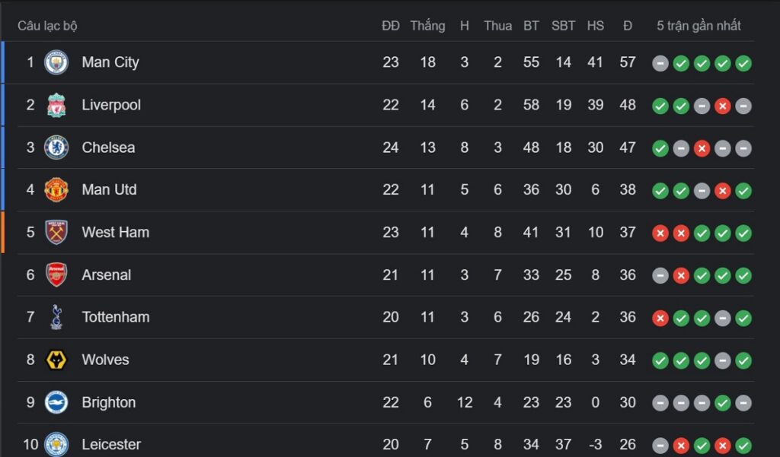Click the Arsenal club crest

[x=56, y=275]
